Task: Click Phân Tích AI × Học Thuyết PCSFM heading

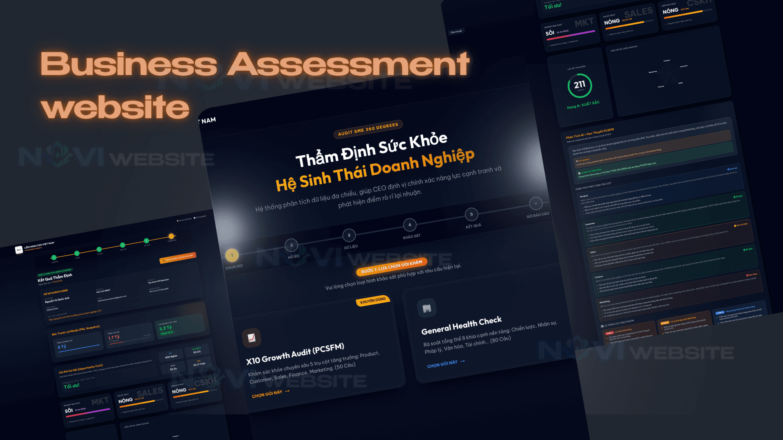Action: coord(590,133)
